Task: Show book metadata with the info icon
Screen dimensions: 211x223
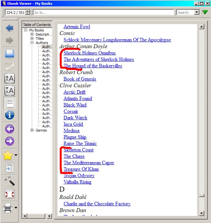Action: coord(10,115)
